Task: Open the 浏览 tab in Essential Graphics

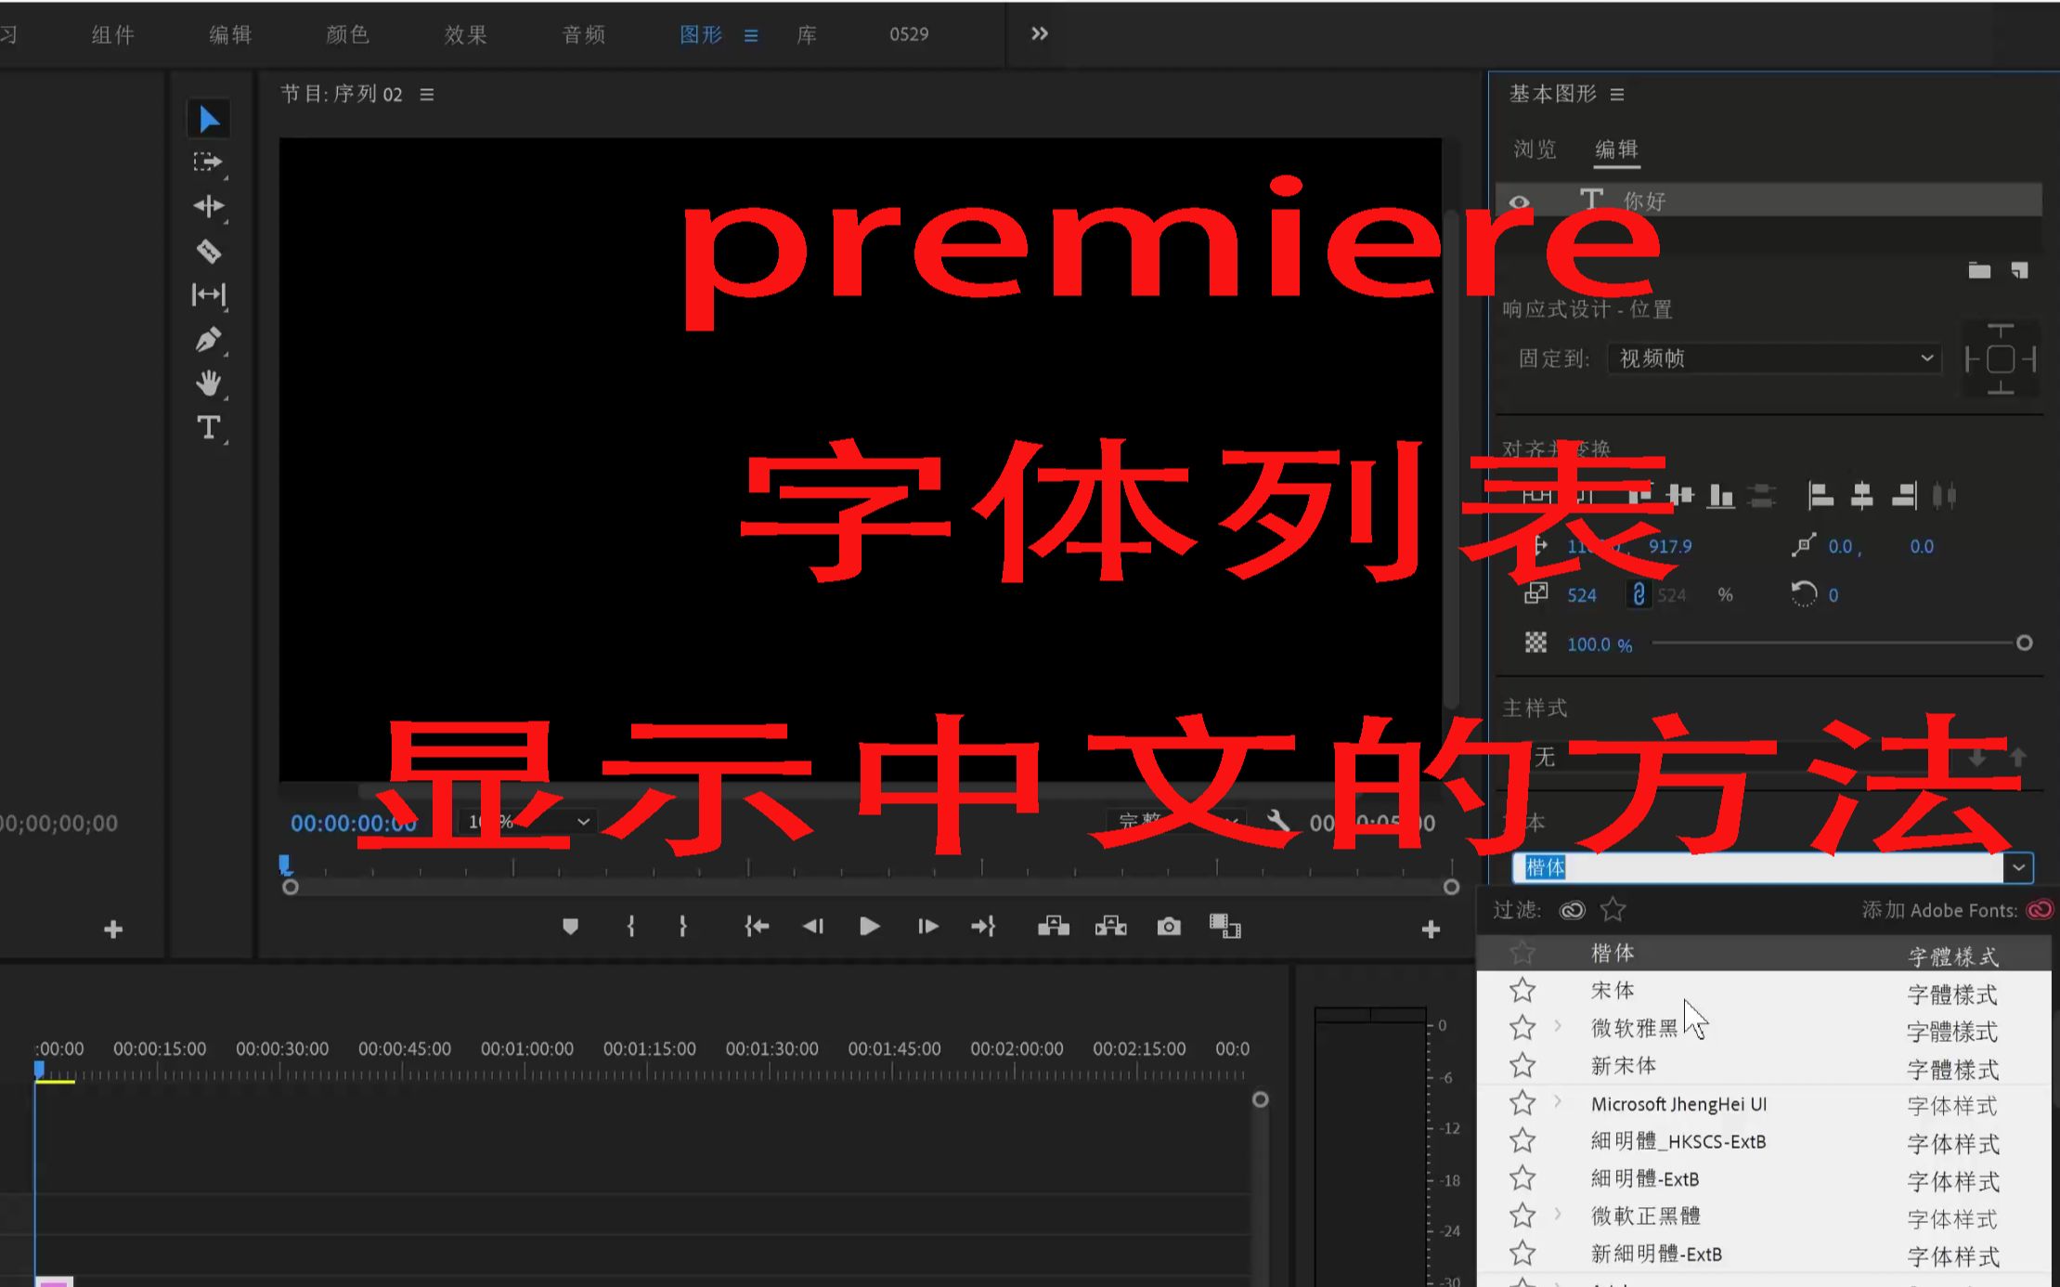Action: coord(1535,149)
